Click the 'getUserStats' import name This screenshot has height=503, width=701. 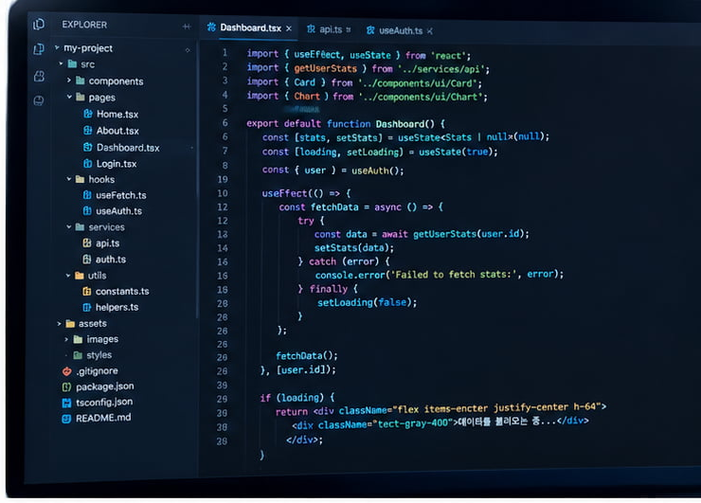325,69
